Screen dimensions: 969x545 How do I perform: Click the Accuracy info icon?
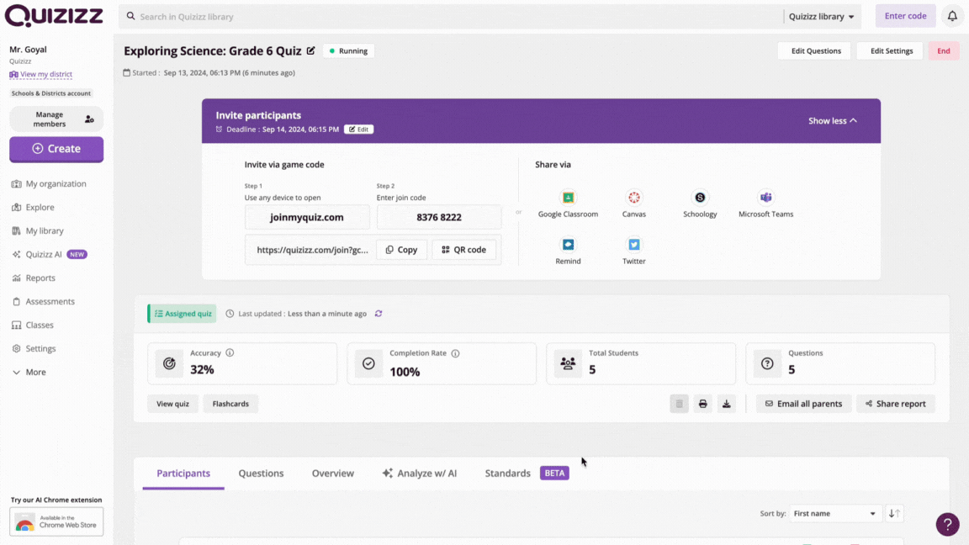pyautogui.click(x=230, y=353)
